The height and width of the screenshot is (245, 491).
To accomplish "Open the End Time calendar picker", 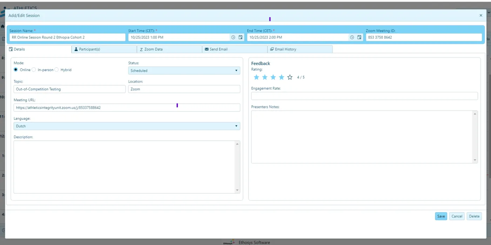I will pyautogui.click(x=359, y=37).
